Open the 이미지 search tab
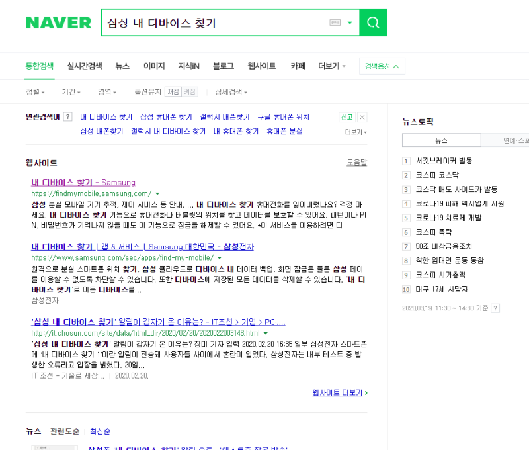The width and height of the screenshot is (529, 450). 154,66
